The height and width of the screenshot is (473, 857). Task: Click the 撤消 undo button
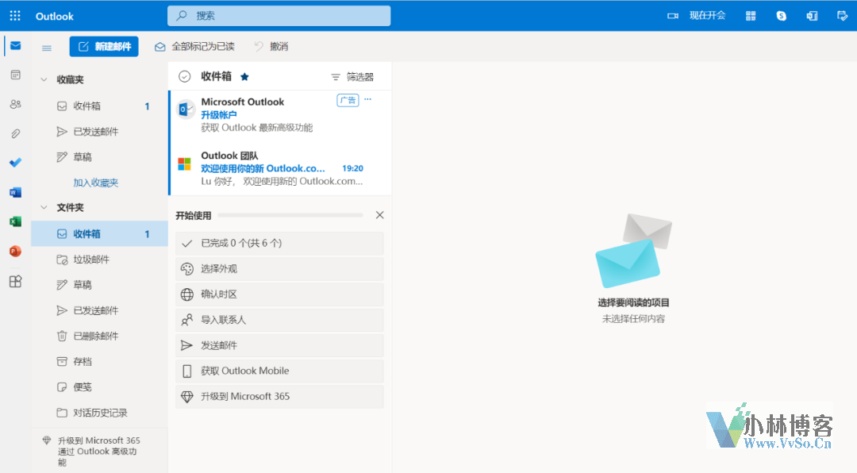(271, 47)
